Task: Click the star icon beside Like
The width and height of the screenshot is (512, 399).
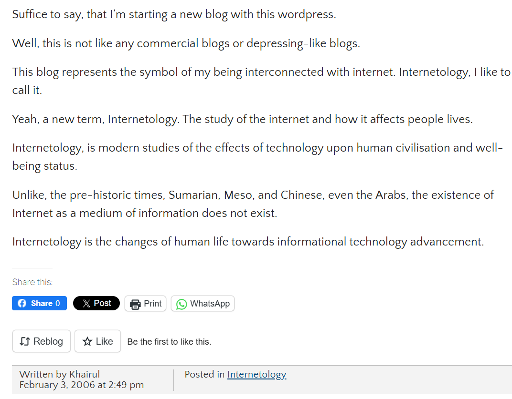Action: 87,341
